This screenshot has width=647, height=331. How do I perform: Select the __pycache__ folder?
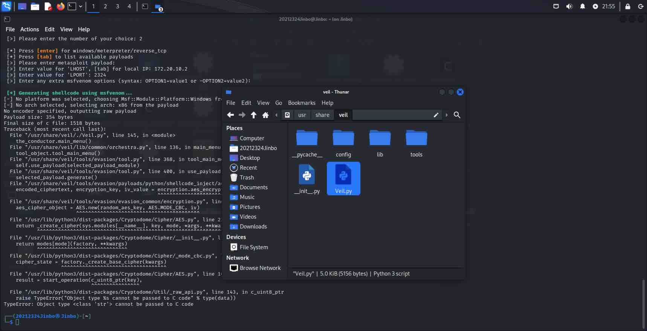tap(307, 143)
